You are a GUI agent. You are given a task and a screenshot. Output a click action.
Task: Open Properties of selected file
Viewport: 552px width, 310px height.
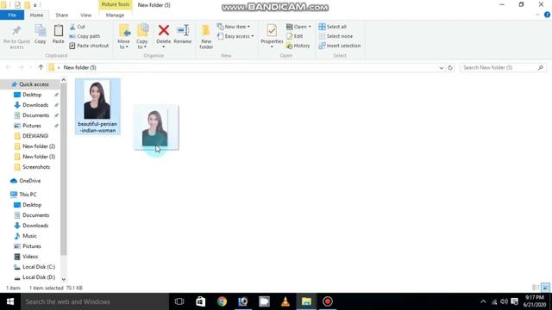coord(272,36)
